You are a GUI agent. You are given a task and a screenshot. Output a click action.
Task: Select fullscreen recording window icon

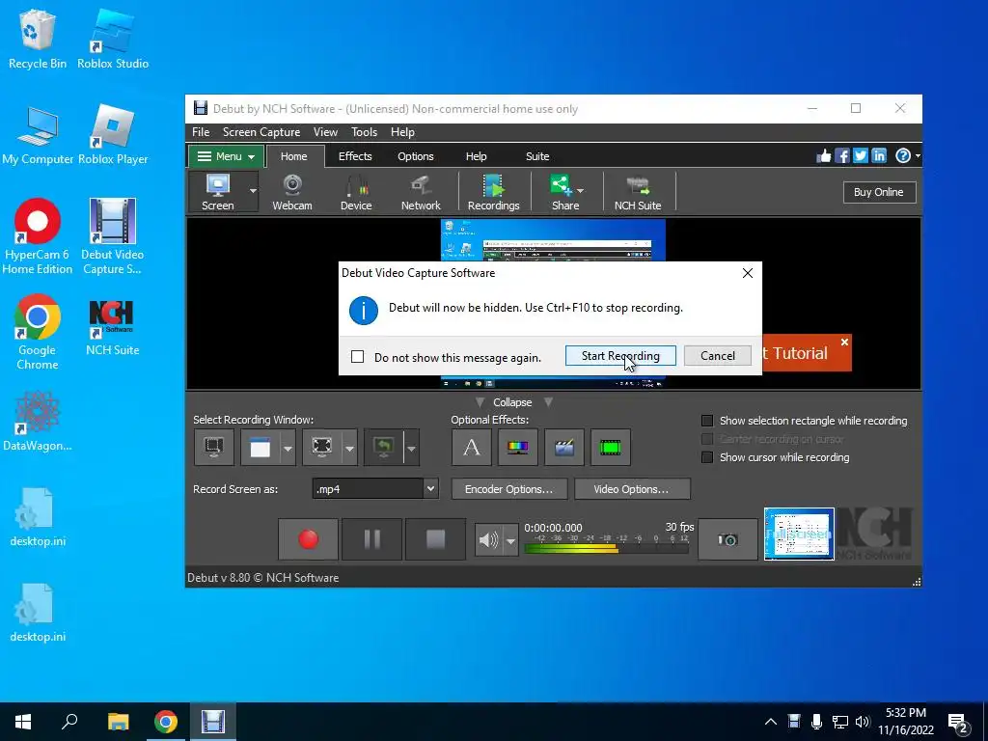(x=214, y=448)
